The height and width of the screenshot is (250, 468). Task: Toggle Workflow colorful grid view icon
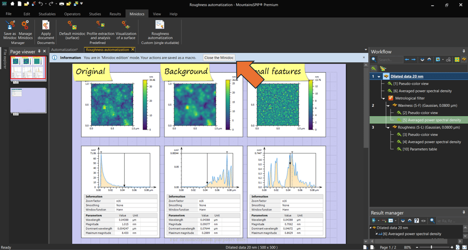click(457, 60)
